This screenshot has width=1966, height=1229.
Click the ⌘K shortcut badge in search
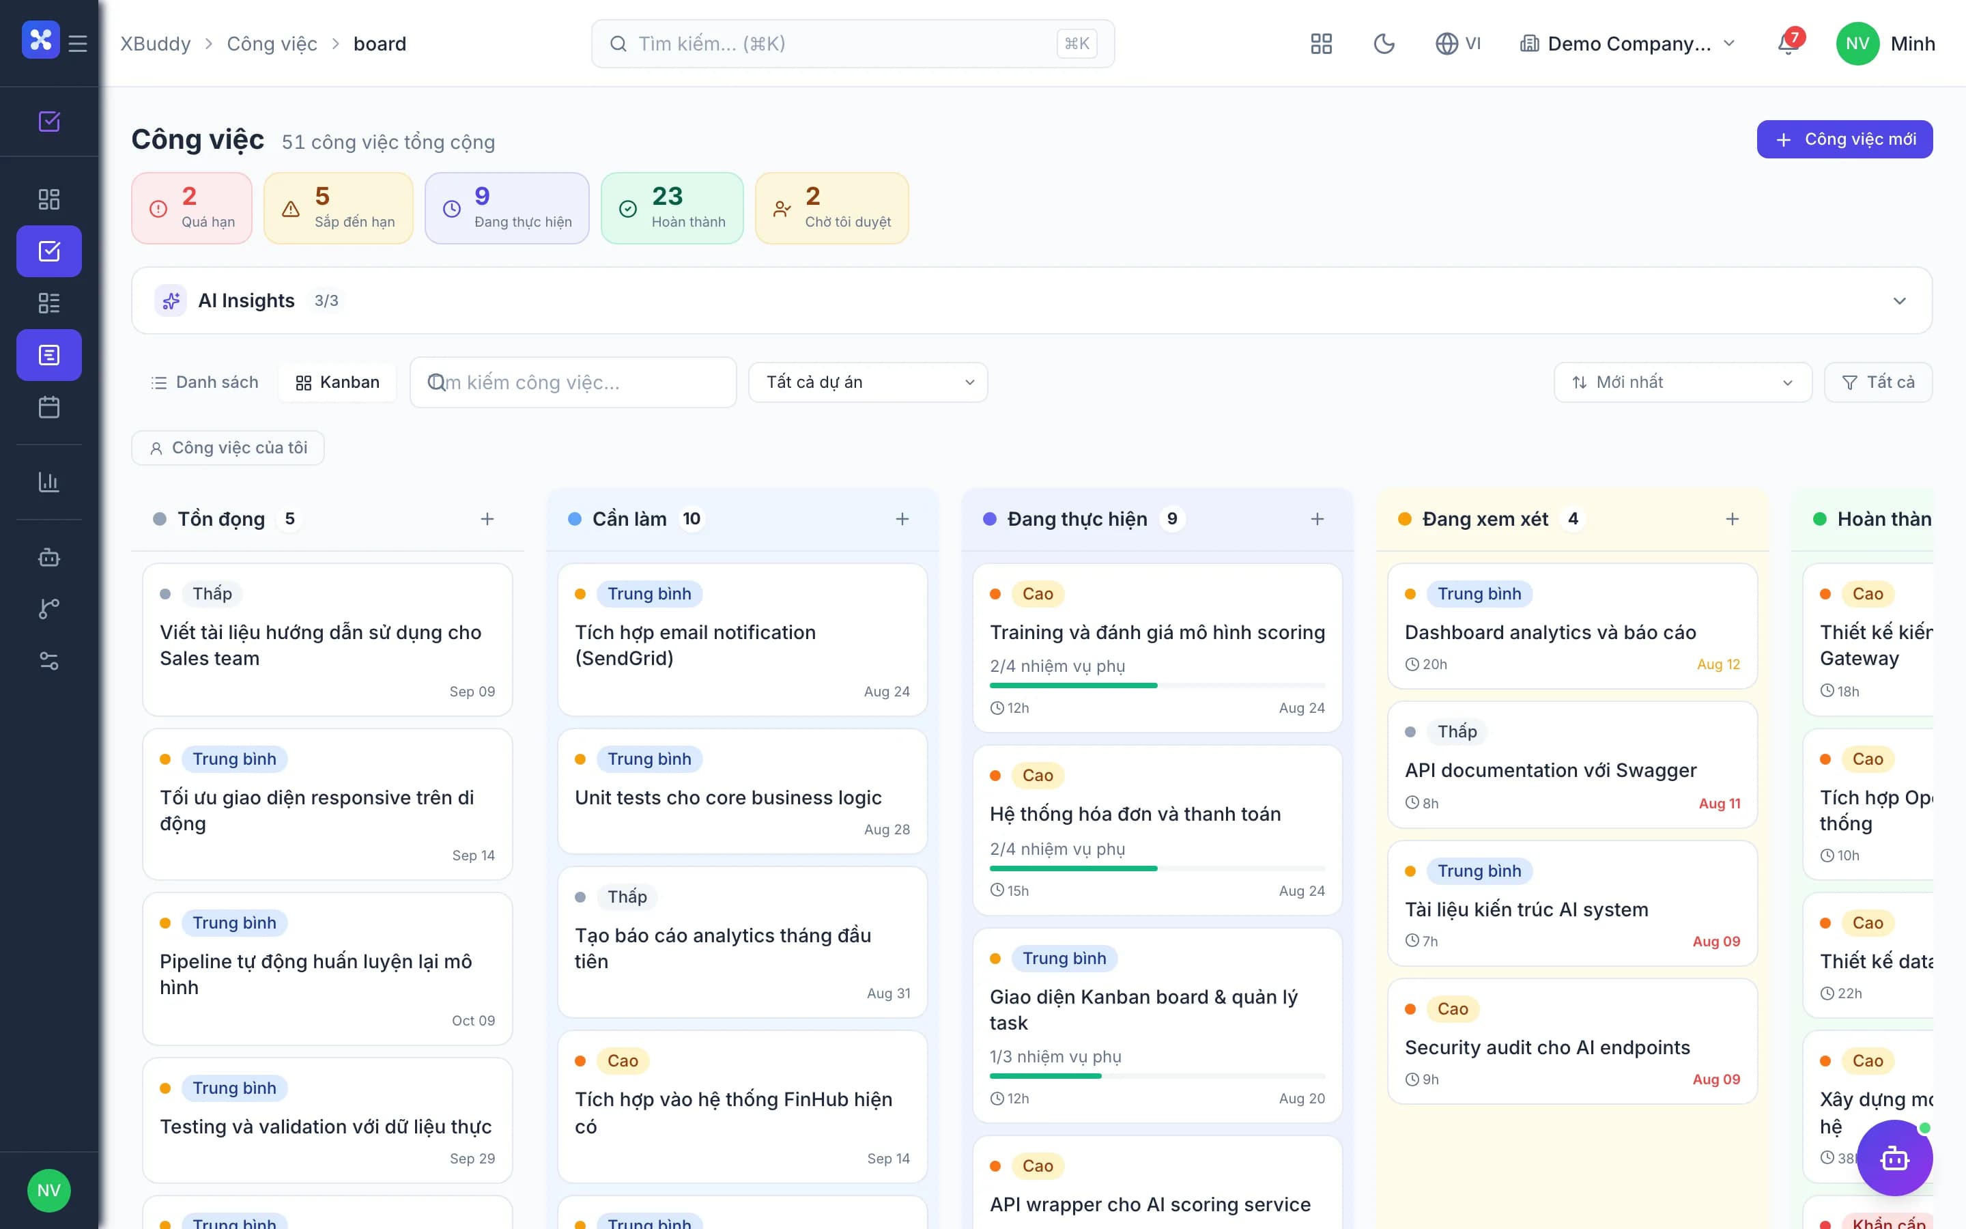click(1077, 43)
